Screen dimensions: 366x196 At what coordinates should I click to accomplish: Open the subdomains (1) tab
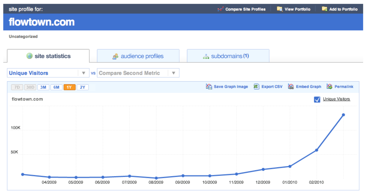point(228,56)
